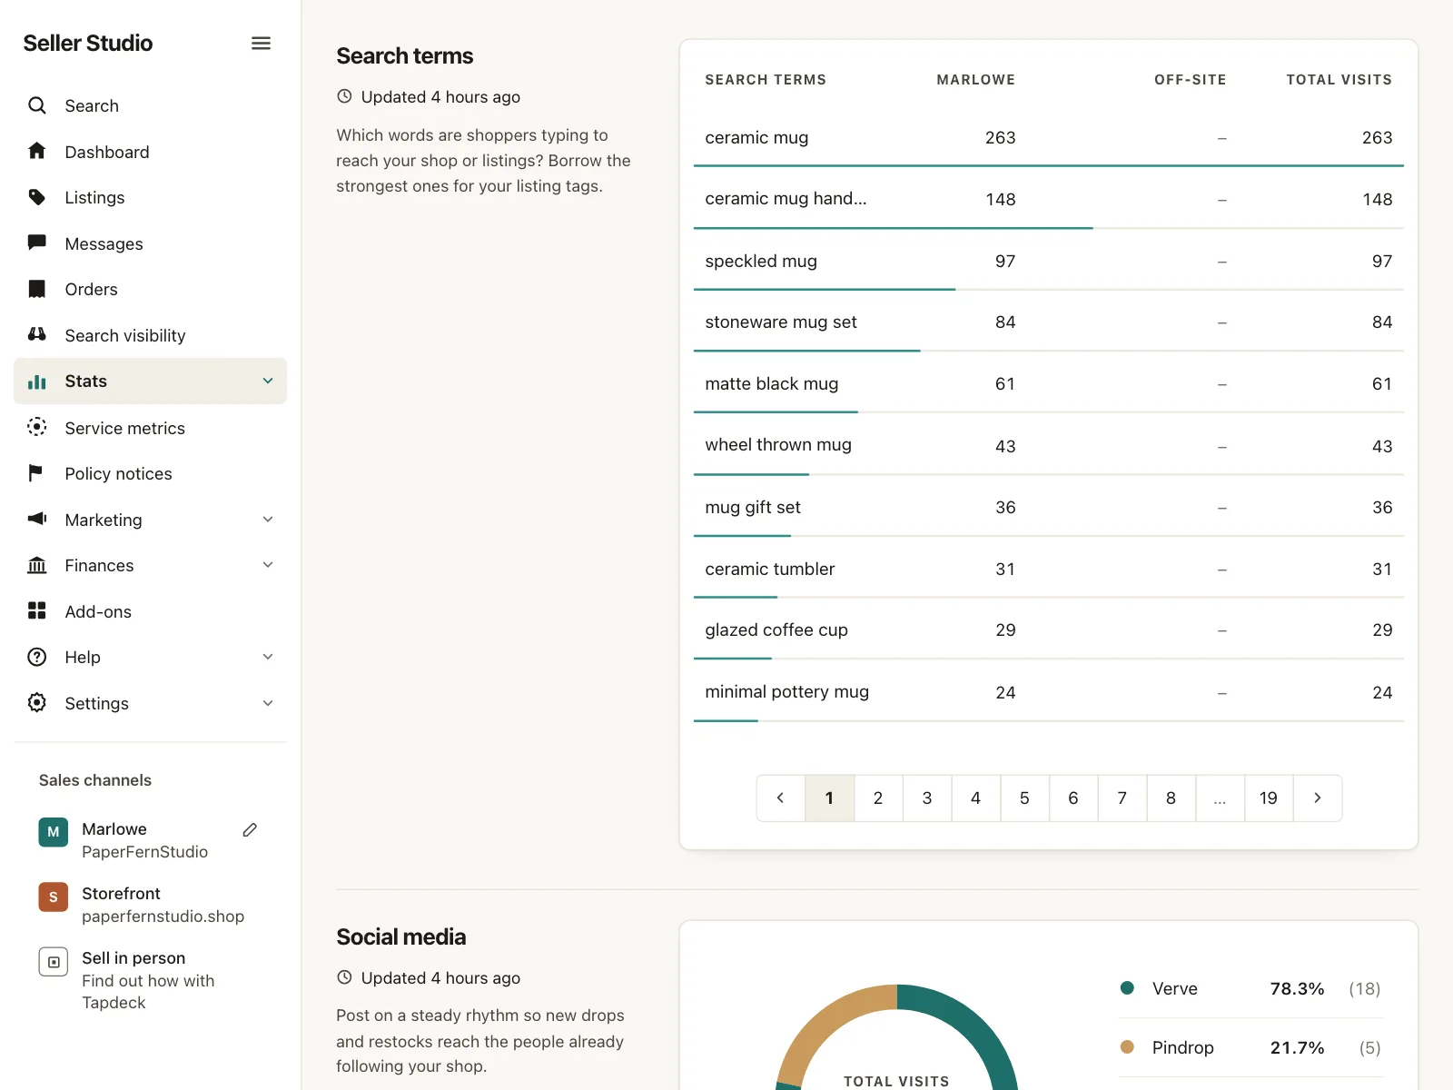Screen dimensions: 1453x1090
Task: Select current page 1 button
Action: [x=829, y=798]
